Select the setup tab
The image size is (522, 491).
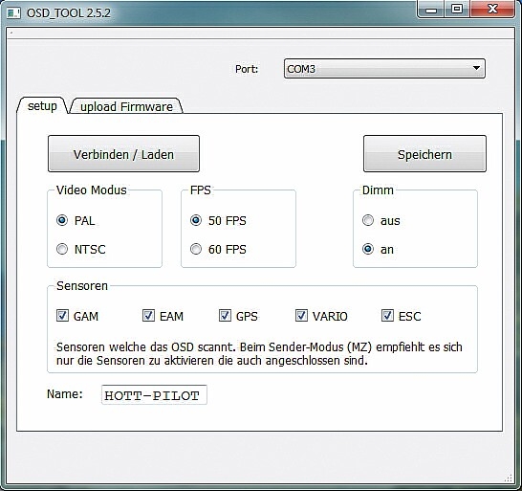pos(42,105)
